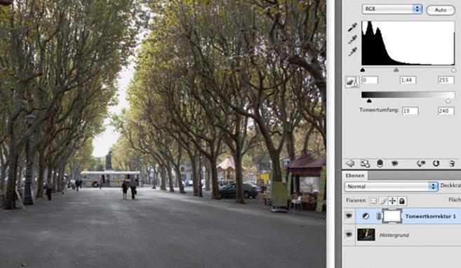Toggle lock position move icon

coord(392,201)
